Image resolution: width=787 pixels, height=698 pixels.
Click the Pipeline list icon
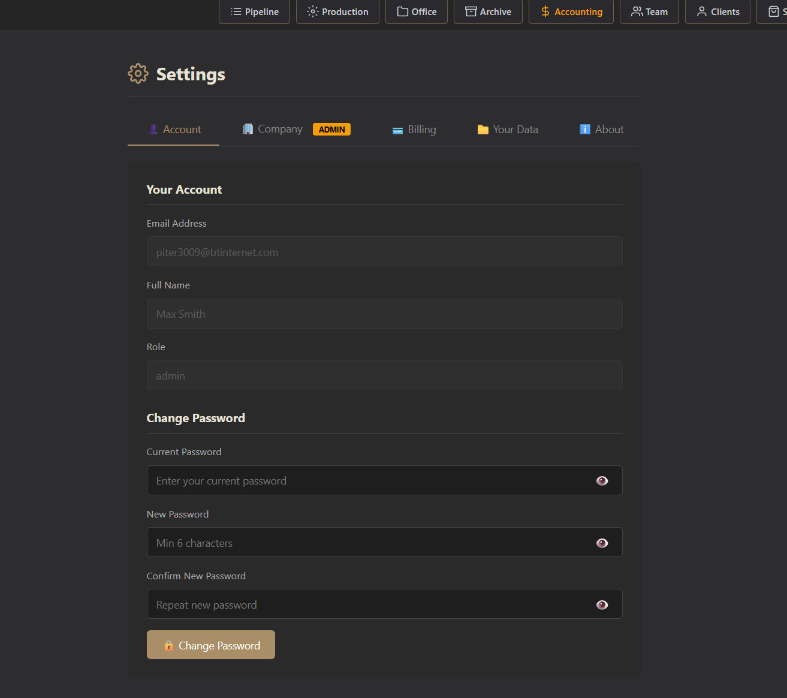tap(236, 12)
